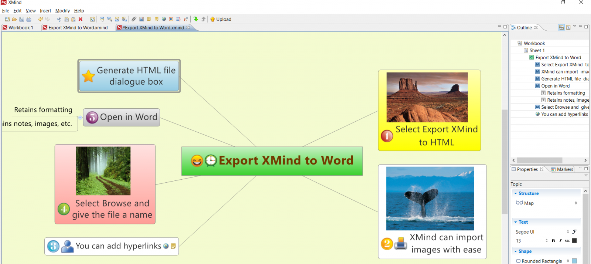The height and width of the screenshot is (264, 591).
Task: Open the Map structure dropdown
Action: [x=576, y=203]
